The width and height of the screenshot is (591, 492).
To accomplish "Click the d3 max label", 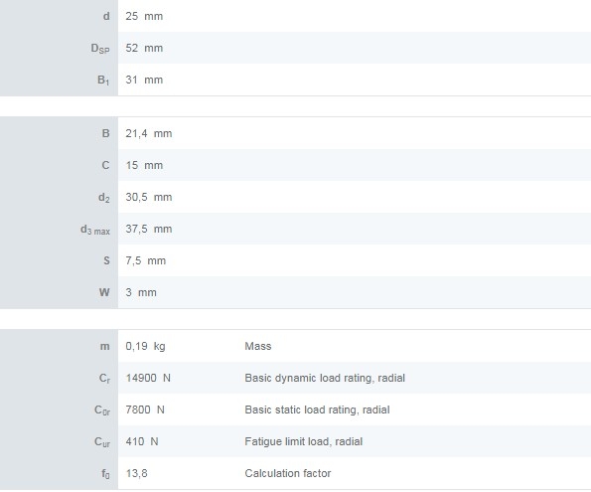I will click(95, 230).
